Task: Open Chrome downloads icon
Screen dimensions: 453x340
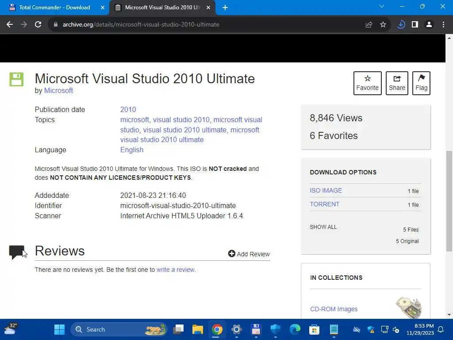Action: pyautogui.click(x=401, y=25)
